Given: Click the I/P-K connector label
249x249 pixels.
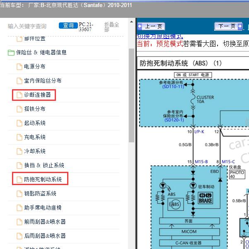Looking at the screenshot, I should 199,132.
